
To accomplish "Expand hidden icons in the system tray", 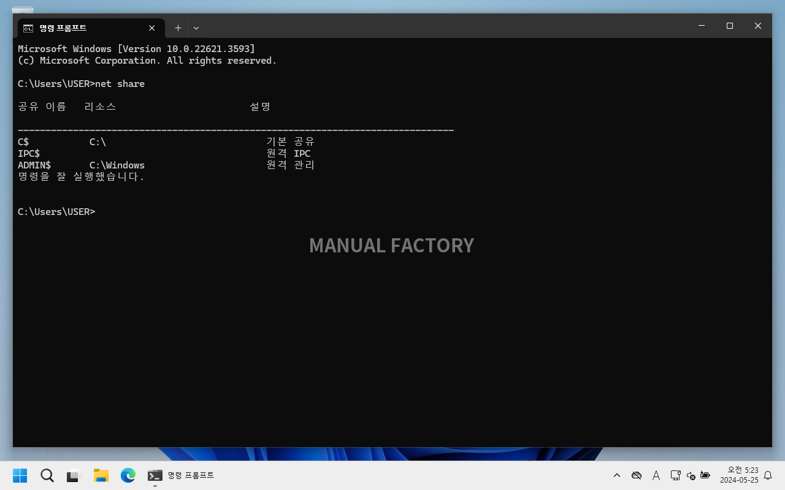I will (616, 475).
